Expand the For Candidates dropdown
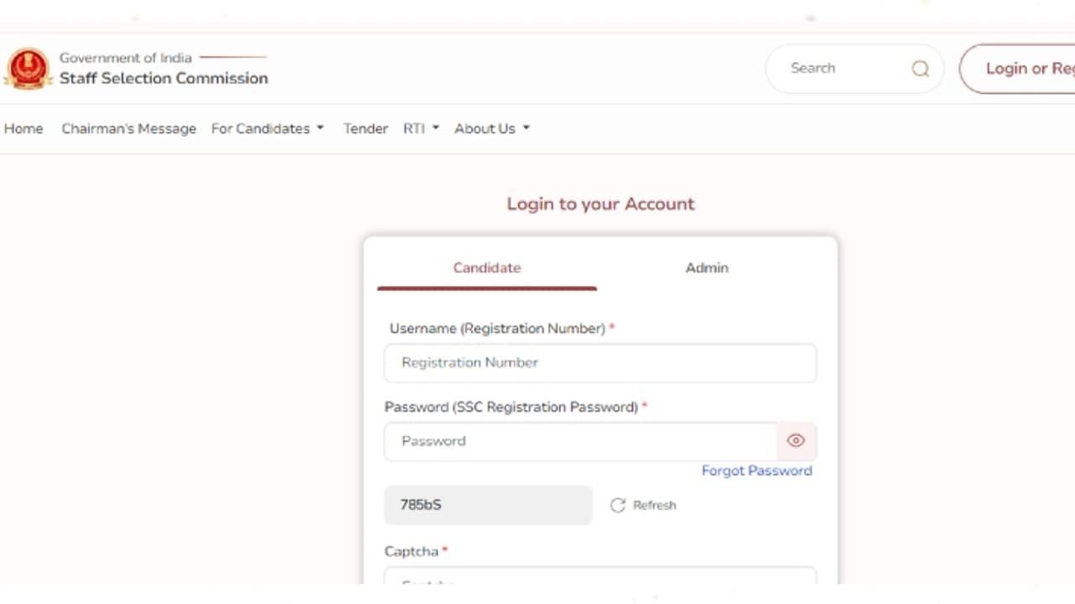Screen dimensions: 1075x604 (x=267, y=128)
